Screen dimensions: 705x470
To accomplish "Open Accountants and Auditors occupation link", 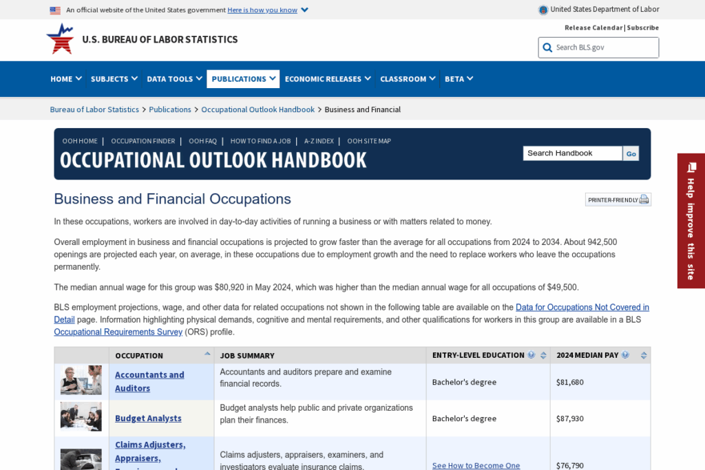I will (x=149, y=381).
